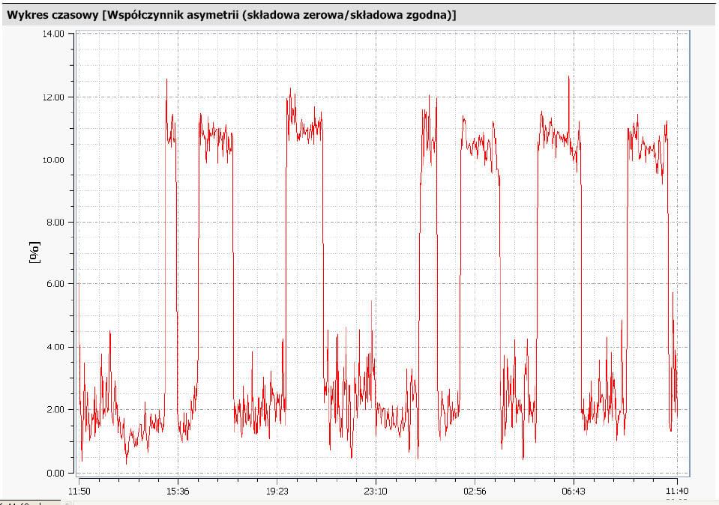Click the first spike peak near 15:36
719x505 pixels.
pos(166,79)
